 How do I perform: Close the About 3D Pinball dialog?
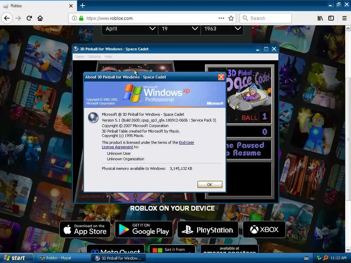pos(221,77)
